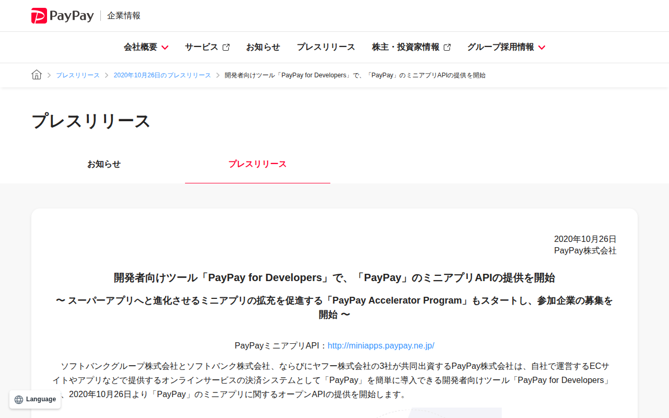Image resolution: width=669 pixels, height=418 pixels.
Task: Click the PayPay logo in the header
Action: 62,16
